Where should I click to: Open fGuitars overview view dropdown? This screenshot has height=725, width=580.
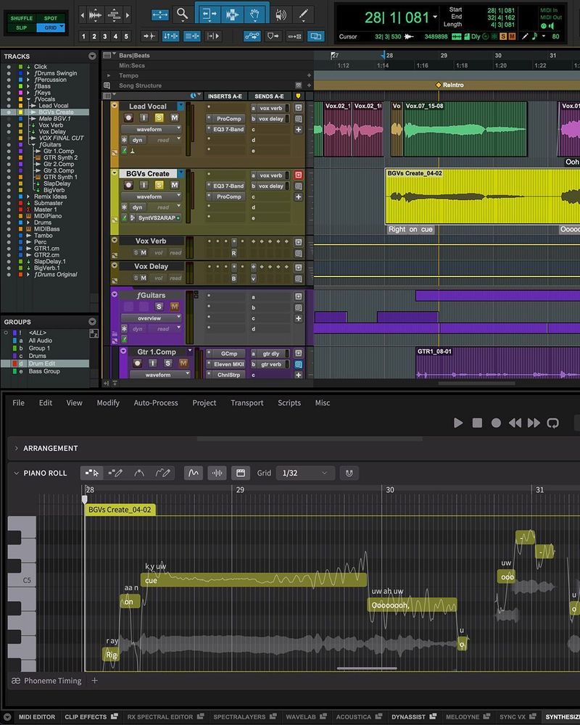[152, 318]
